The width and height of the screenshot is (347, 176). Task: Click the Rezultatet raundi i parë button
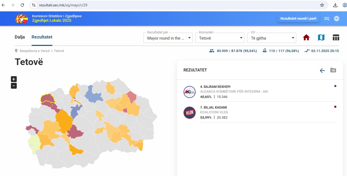pos(298,19)
